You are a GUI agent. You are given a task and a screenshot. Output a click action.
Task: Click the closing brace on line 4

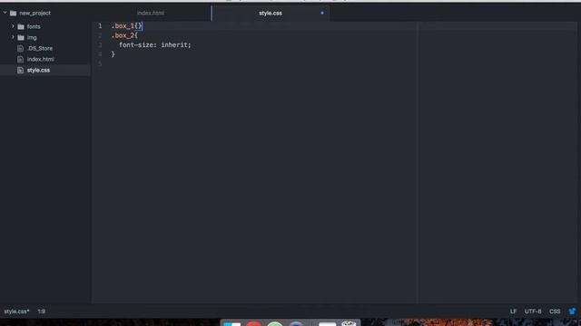(113, 54)
